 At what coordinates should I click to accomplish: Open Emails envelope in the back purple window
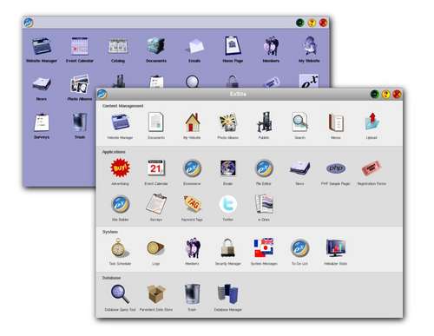tap(194, 47)
